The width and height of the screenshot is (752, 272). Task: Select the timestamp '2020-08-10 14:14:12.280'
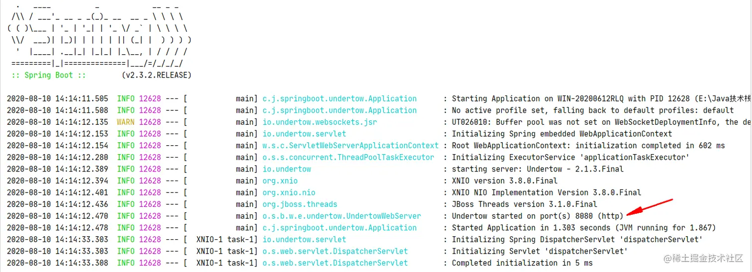click(57, 157)
